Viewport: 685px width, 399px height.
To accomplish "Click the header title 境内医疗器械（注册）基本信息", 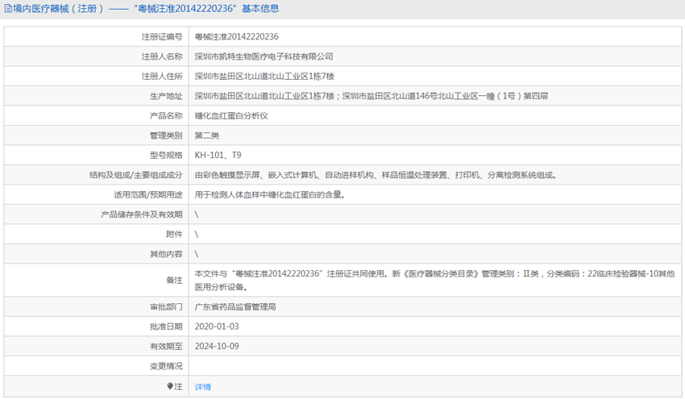I will (x=146, y=9).
